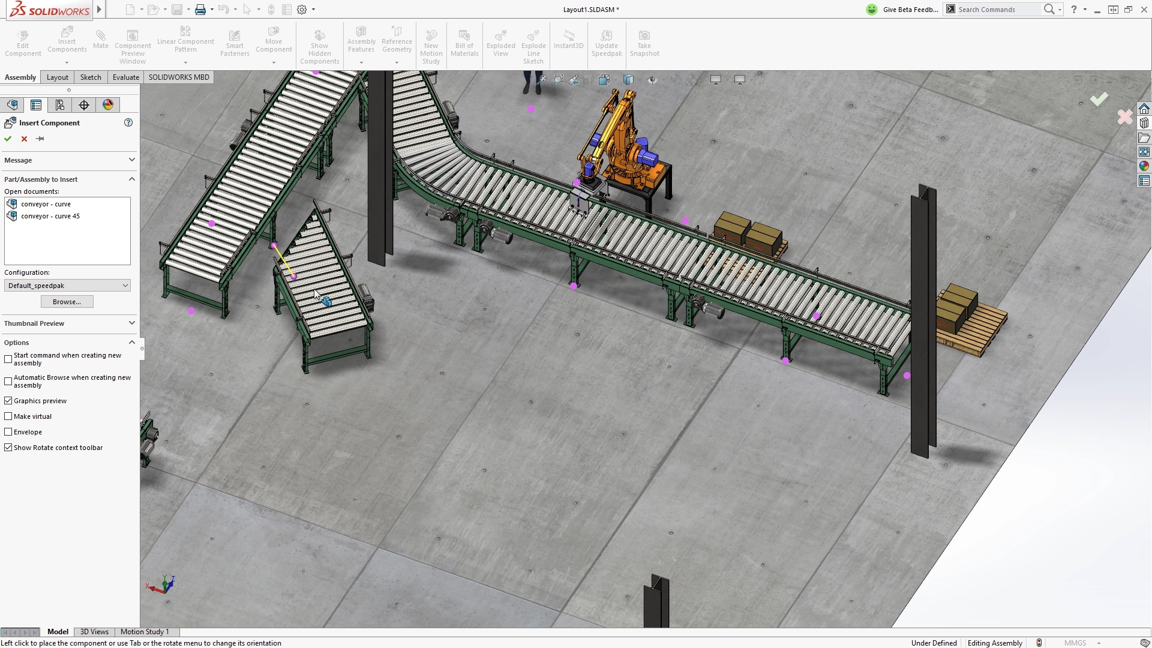
Task: Open the View Orientation cube icon
Action: [604, 79]
